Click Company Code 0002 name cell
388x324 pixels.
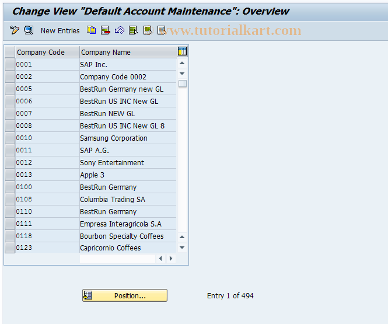tap(128, 76)
